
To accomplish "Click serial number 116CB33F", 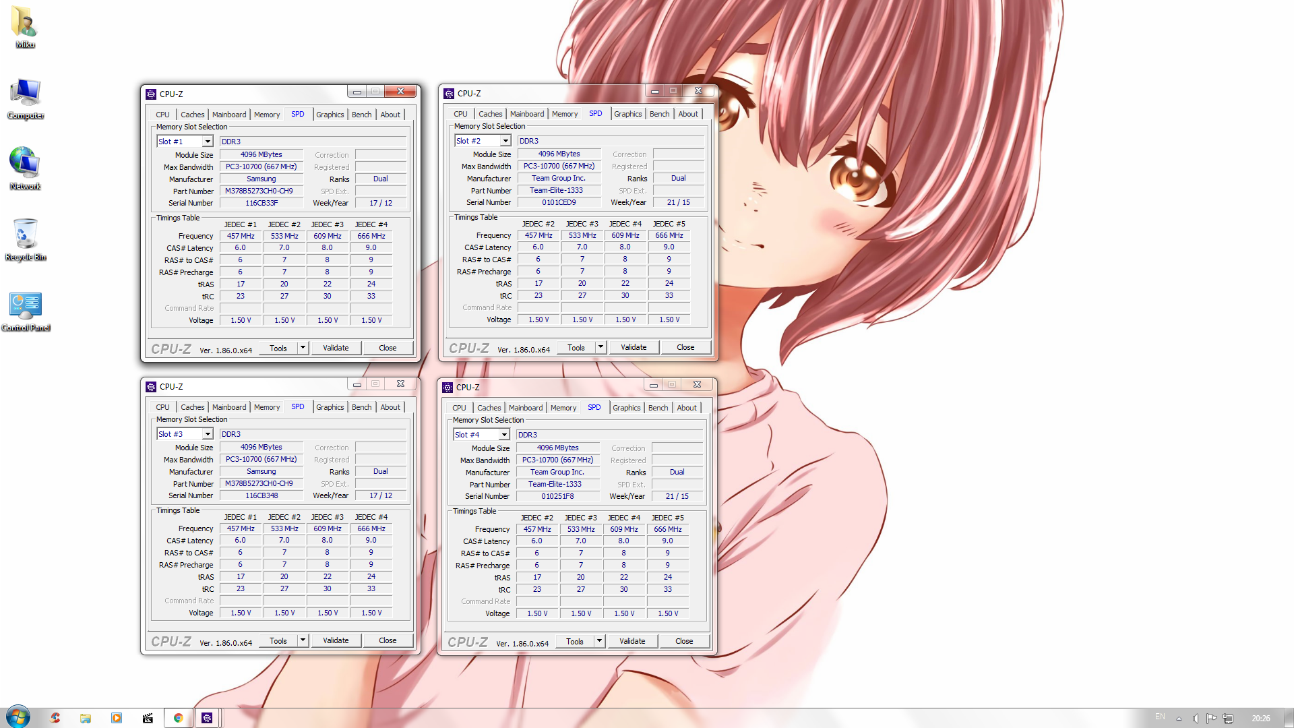I will 261,203.
